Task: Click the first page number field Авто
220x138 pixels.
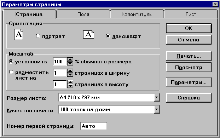Action: click(94, 126)
